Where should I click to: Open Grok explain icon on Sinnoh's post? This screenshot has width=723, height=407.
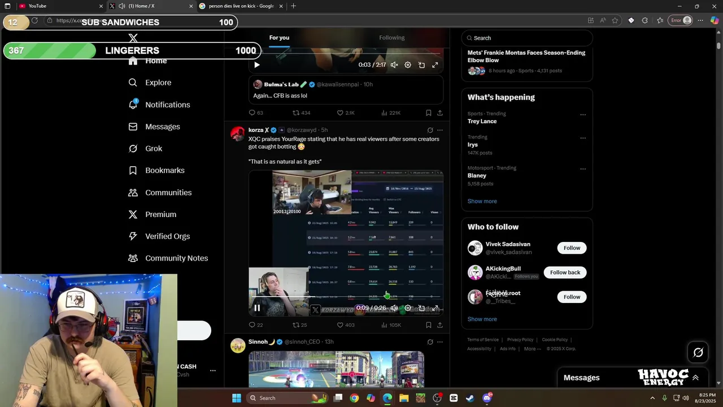[x=430, y=342]
